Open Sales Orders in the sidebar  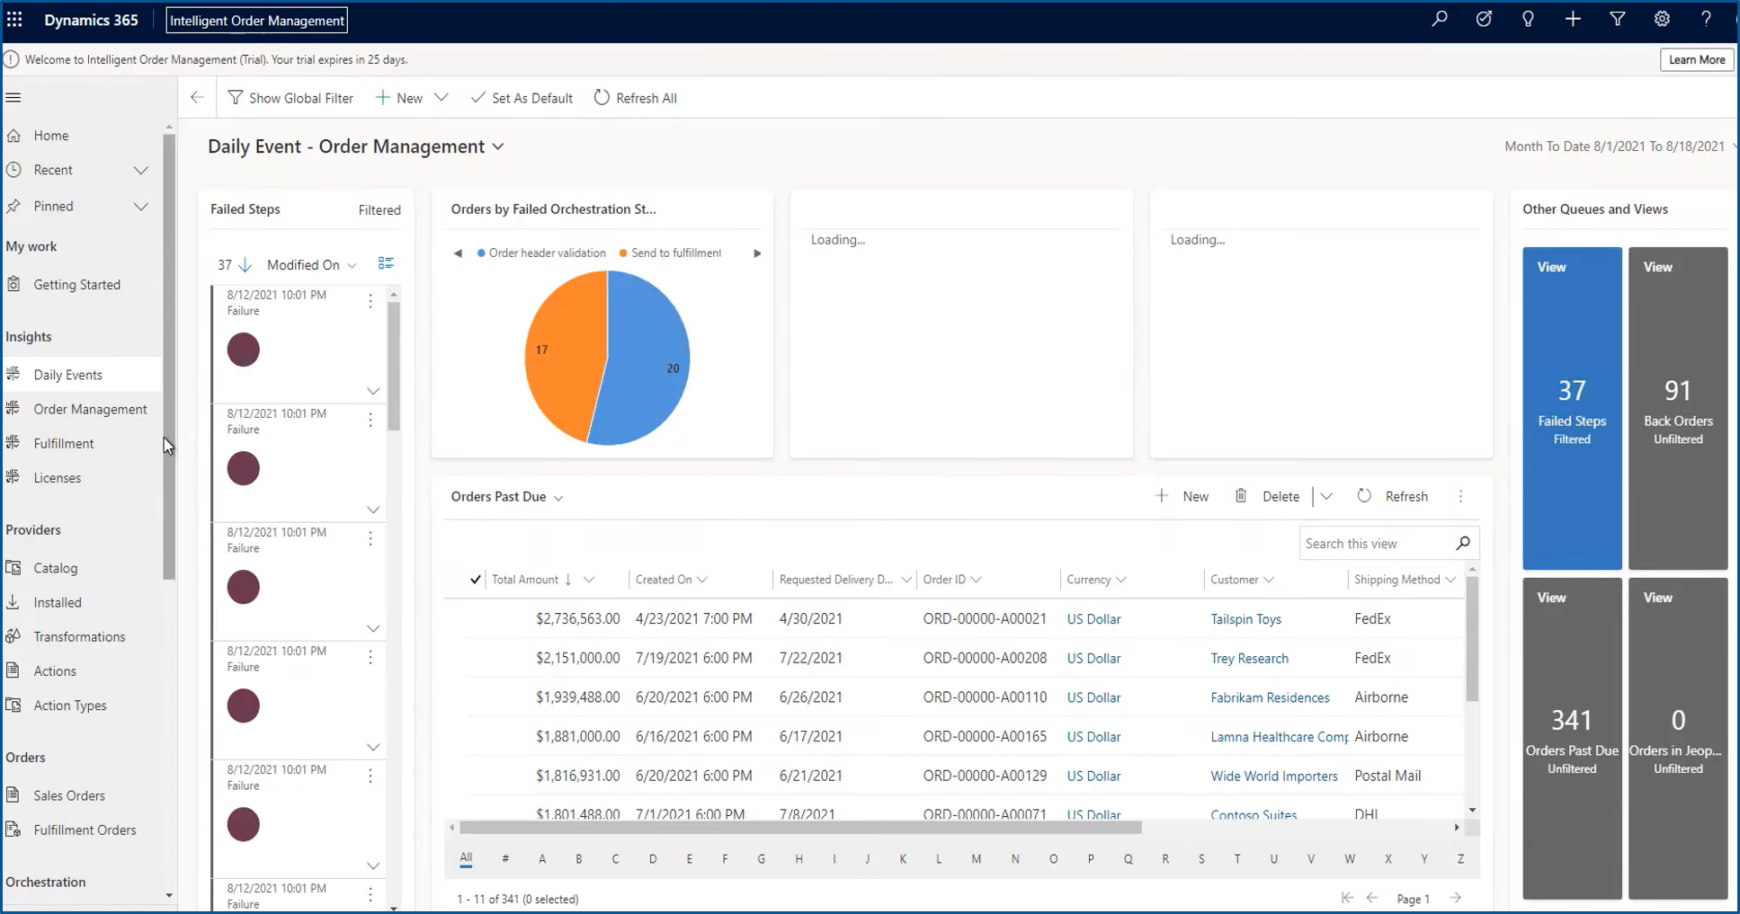click(69, 795)
